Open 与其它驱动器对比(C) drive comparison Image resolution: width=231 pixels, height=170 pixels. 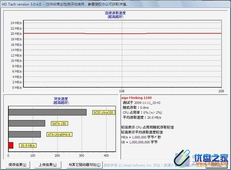(x=85, y=165)
